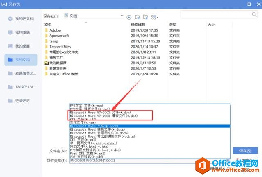Choose Word 97-2003 文件(*.doc) type
The image size is (262, 177).
click(150, 112)
